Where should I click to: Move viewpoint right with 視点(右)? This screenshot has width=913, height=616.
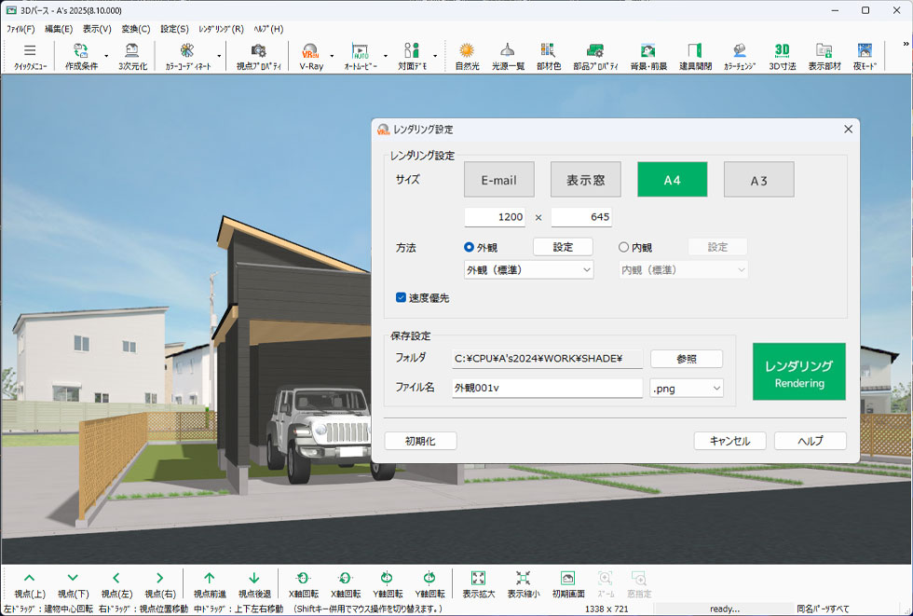160,584
